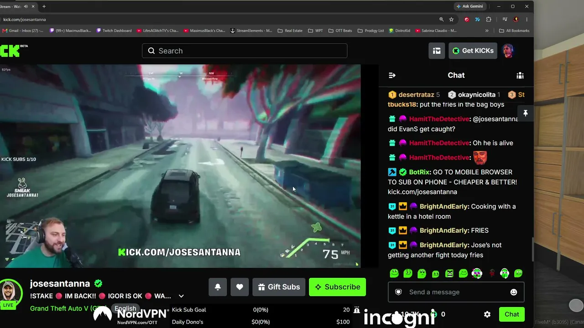
Task: Insert the red figure emote
Action: (492, 273)
